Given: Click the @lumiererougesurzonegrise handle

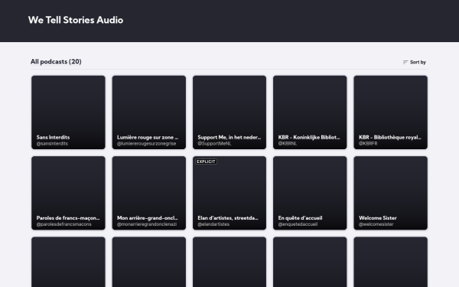Looking at the screenshot, I should pyautogui.click(x=147, y=144).
